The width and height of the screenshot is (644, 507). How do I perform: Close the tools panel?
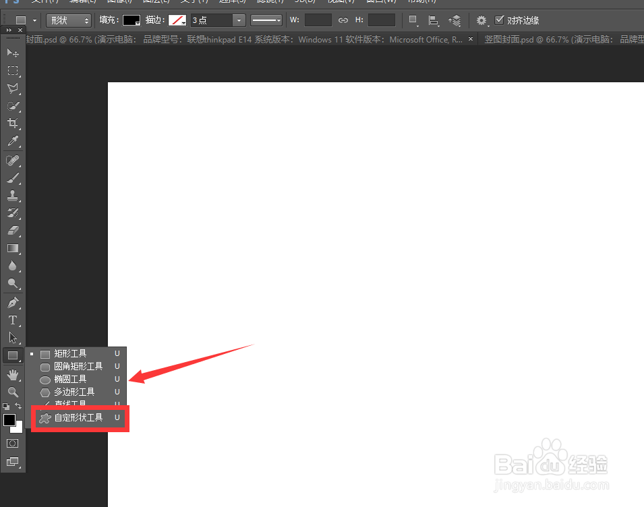click(20, 30)
